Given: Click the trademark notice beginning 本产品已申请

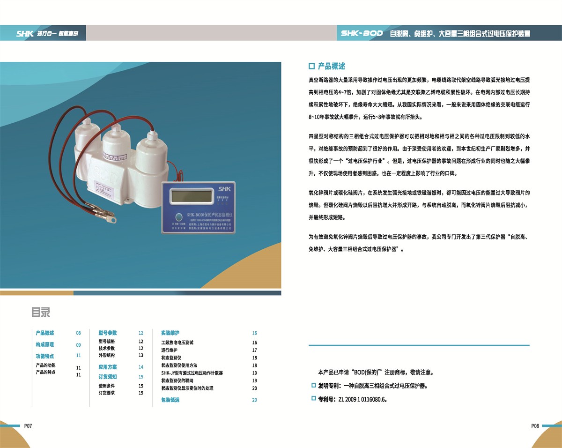Looking at the screenshot, I should coord(376,373).
